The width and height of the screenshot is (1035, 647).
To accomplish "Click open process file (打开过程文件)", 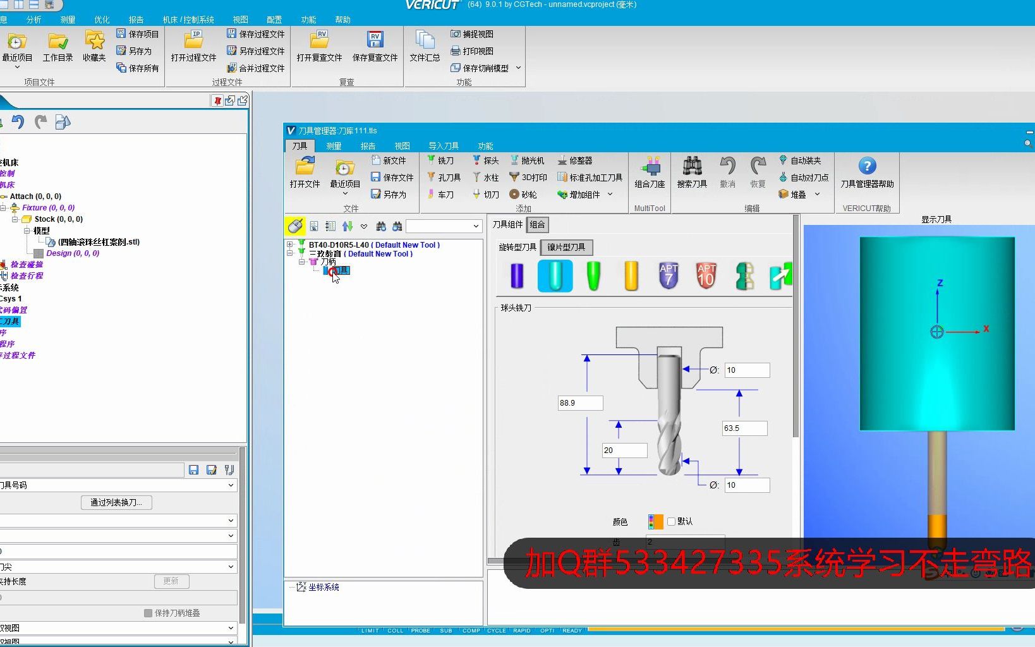I will tap(193, 47).
